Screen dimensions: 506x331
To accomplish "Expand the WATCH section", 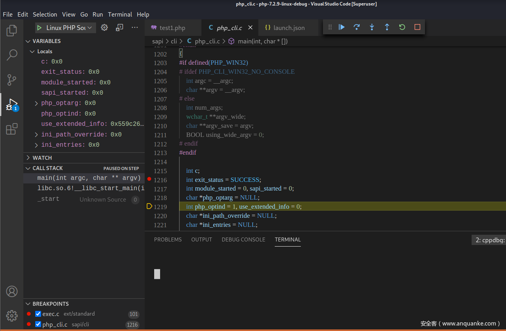I will point(42,158).
